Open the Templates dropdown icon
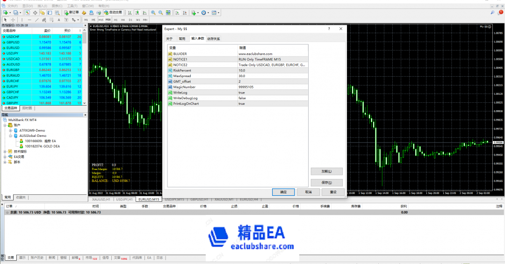Viewport: 505px width, 264px height. pos(215,13)
